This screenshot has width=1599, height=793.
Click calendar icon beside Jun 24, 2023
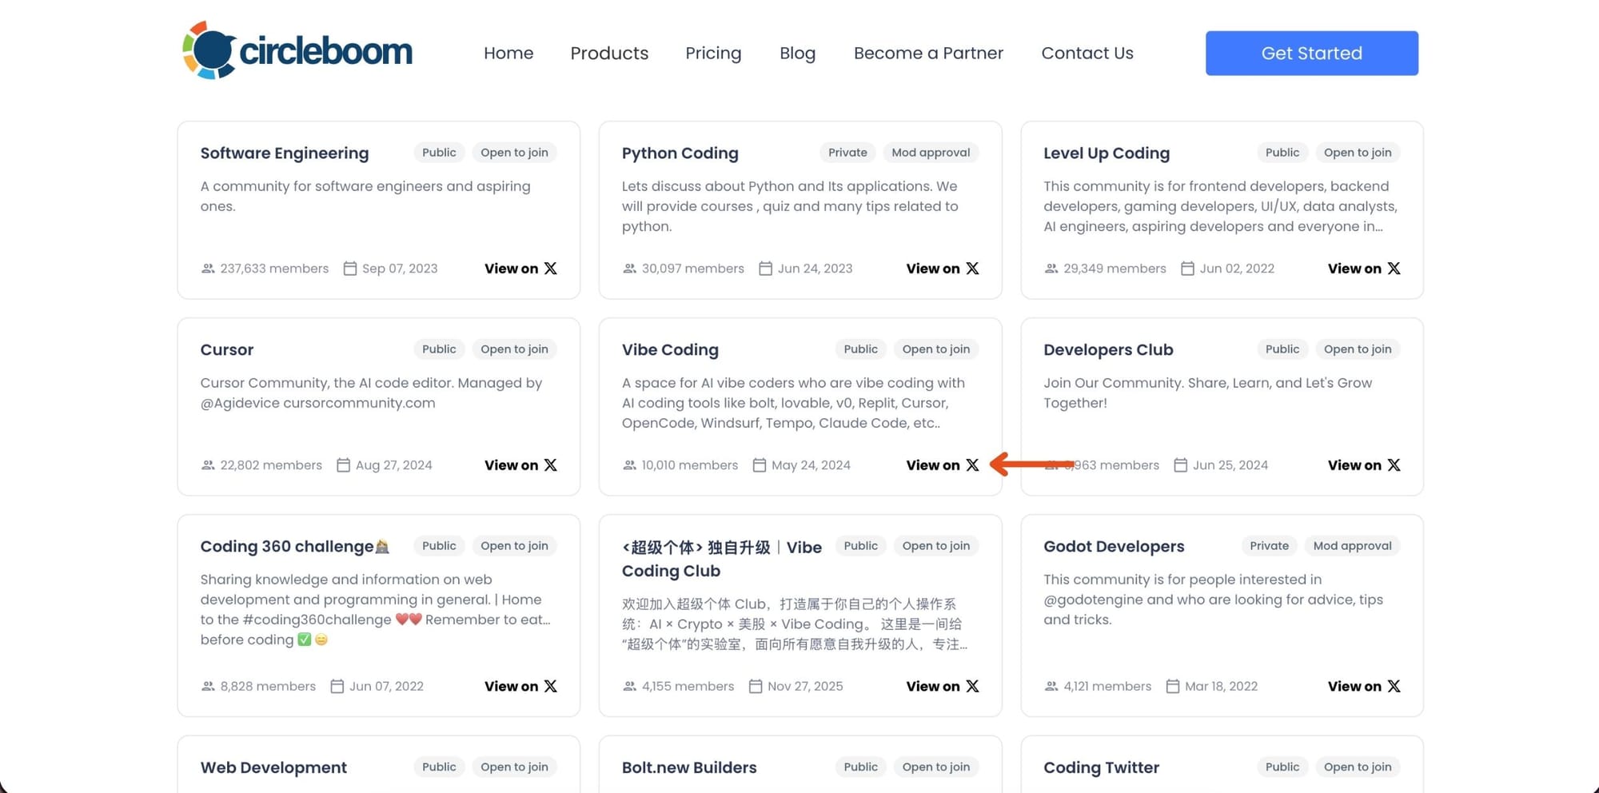[765, 269]
